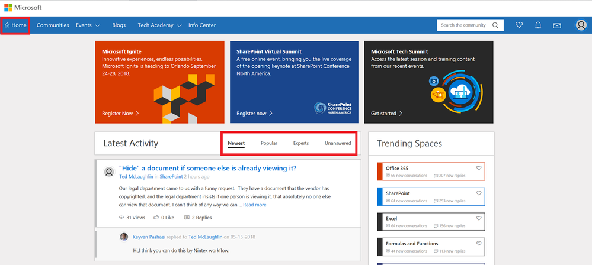Open the Info Center page
This screenshot has height=265, width=592.
[202, 25]
